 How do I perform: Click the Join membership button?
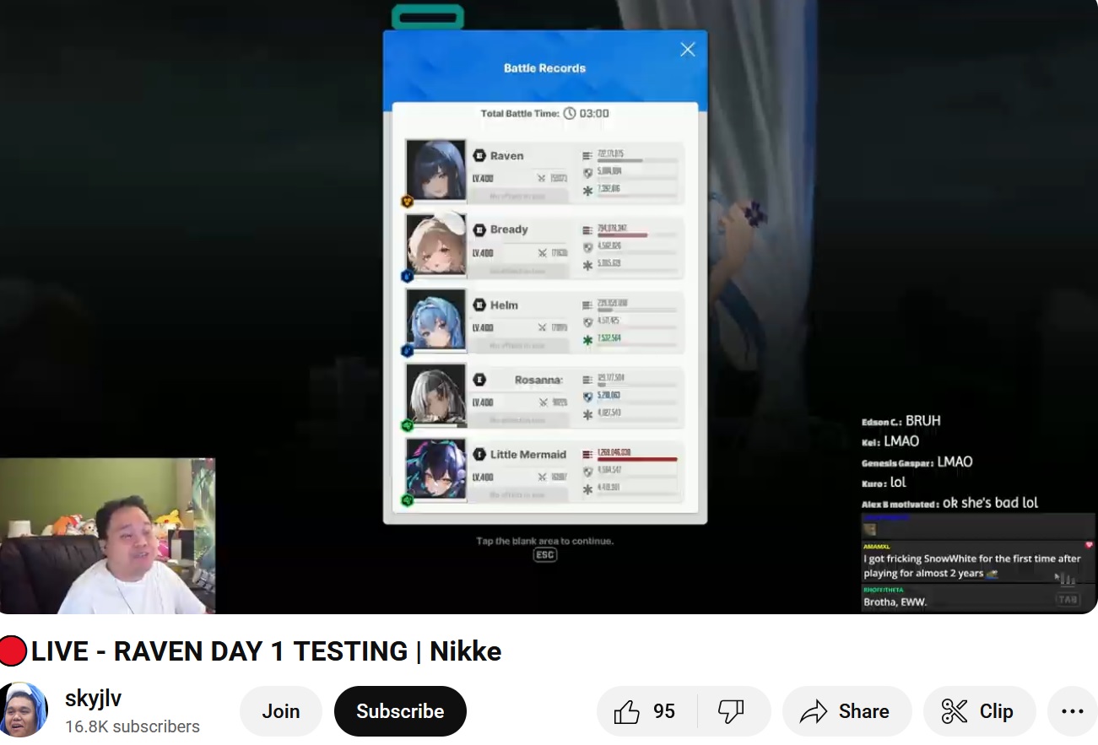click(281, 711)
